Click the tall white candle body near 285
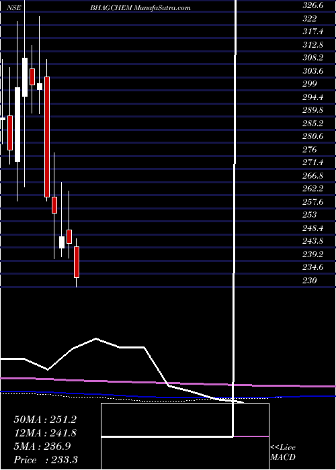Screen dimensions: 336x470 17,124
